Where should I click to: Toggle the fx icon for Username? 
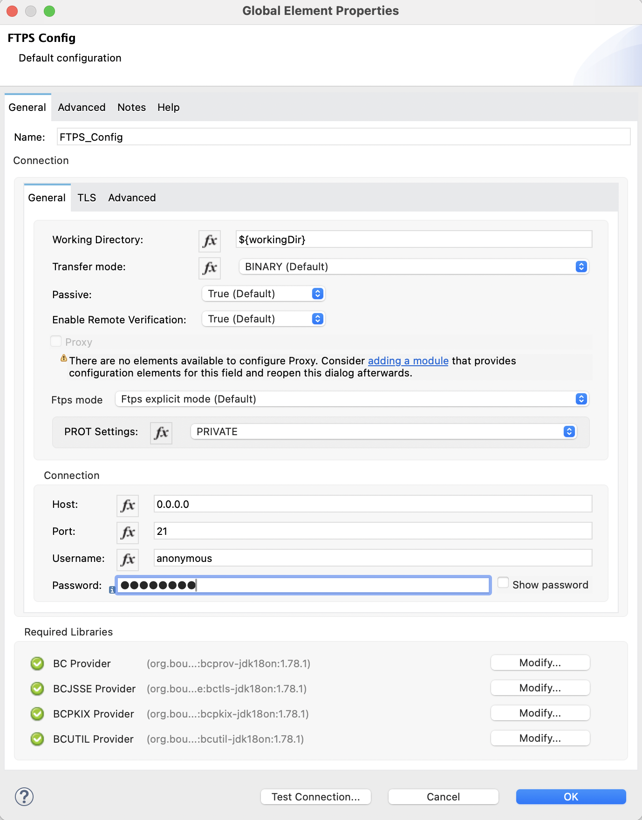point(128,560)
